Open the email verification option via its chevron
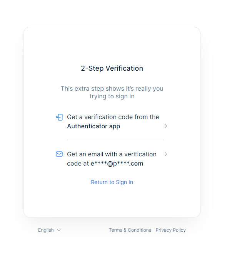 [165, 154]
